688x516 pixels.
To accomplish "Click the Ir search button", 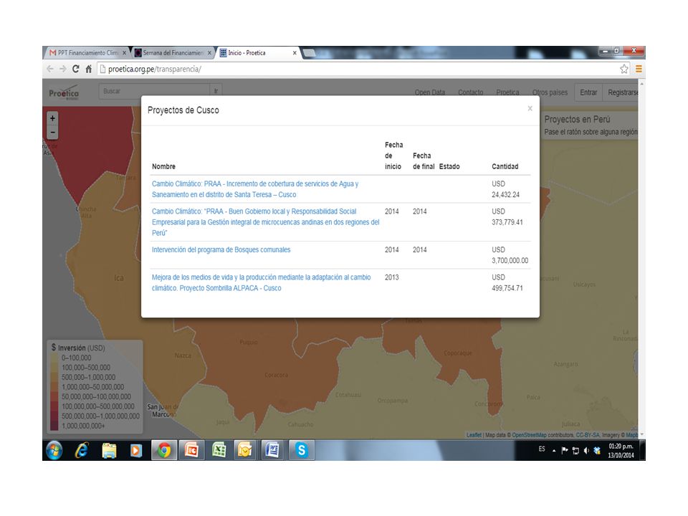I will [216, 91].
